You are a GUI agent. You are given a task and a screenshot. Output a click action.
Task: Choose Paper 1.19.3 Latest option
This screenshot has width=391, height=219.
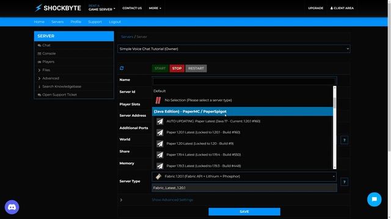coord(243,165)
